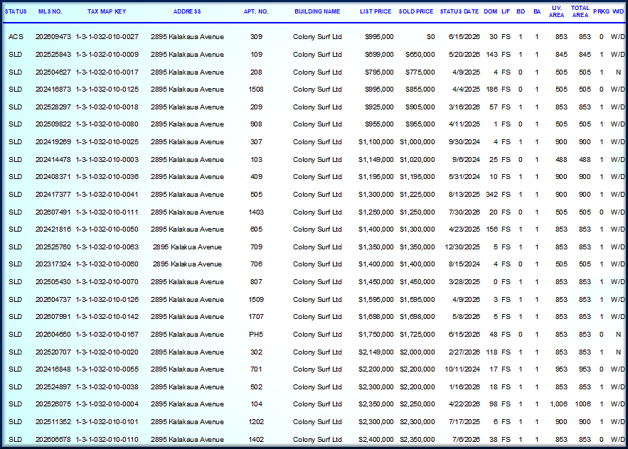
Task: Select tax map key 1-3-1-032-010-0101
Action: pyautogui.click(x=107, y=422)
